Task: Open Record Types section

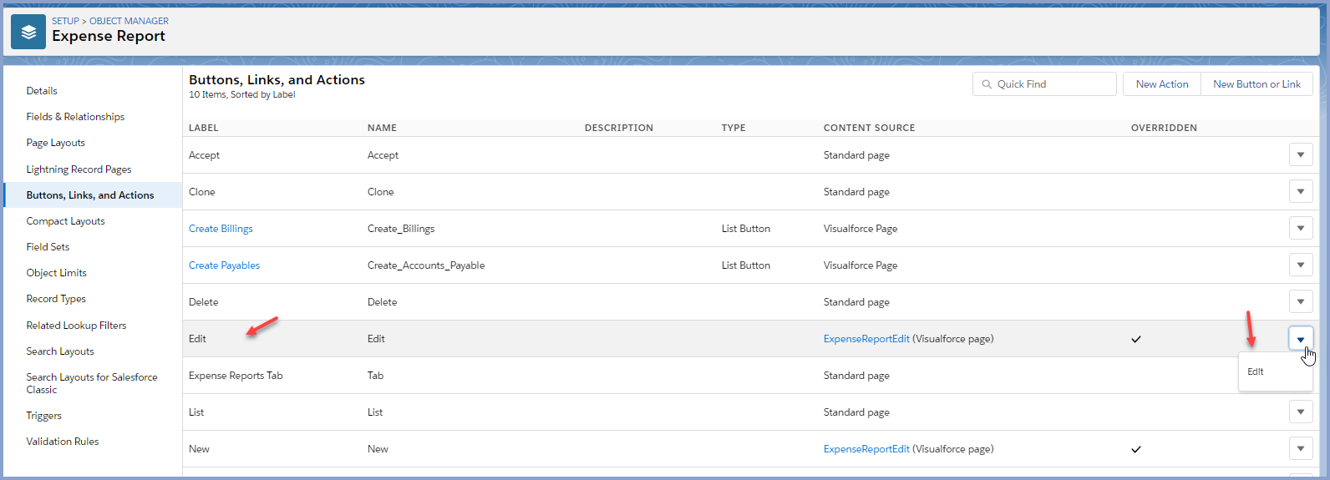Action: click(x=56, y=299)
